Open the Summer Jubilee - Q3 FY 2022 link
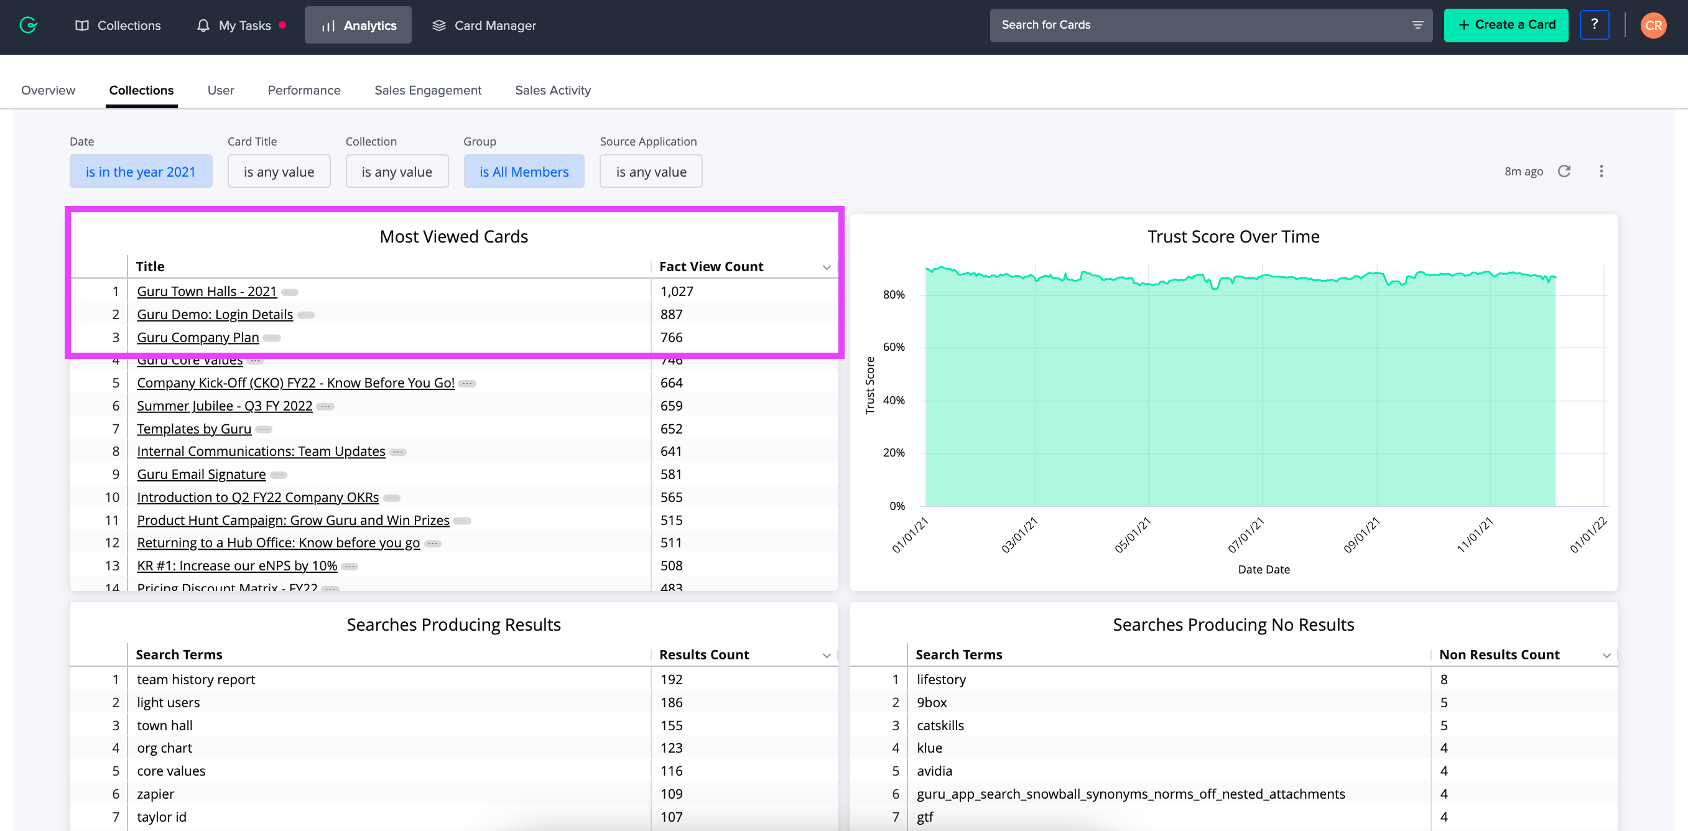 [x=225, y=406]
